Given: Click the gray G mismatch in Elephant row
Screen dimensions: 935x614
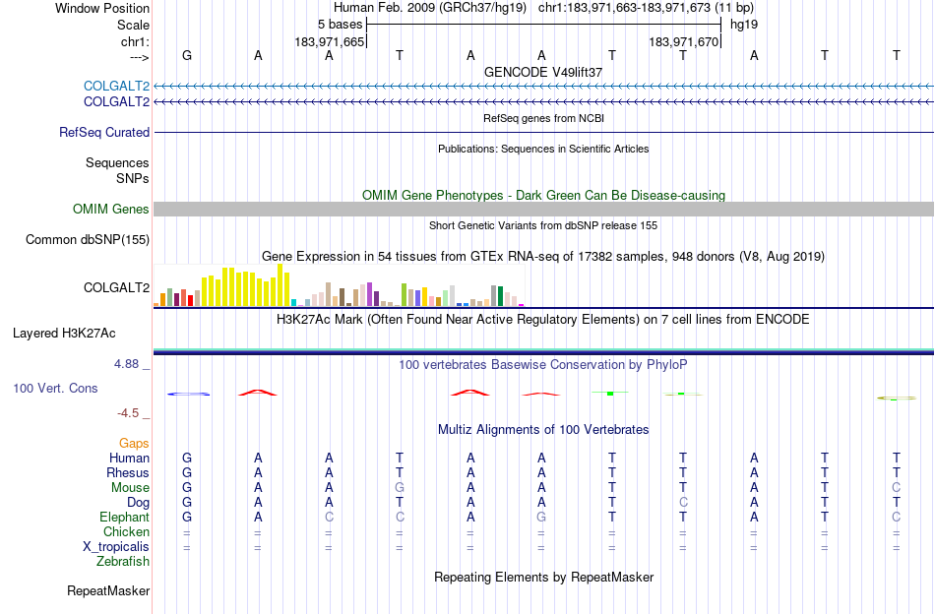Looking at the screenshot, I should coord(541,517).
